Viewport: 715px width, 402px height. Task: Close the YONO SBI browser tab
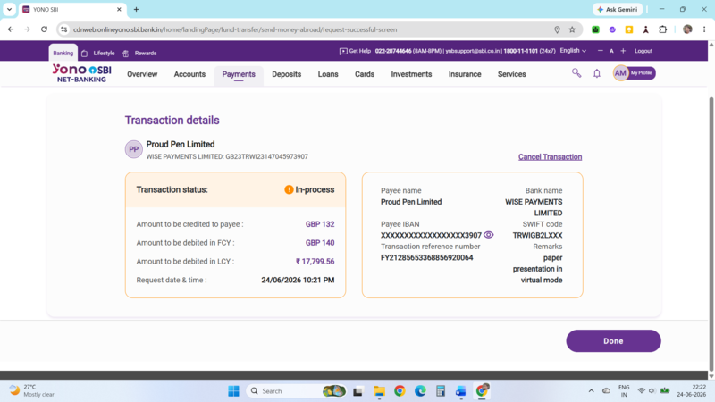click(x=119, y=9)
